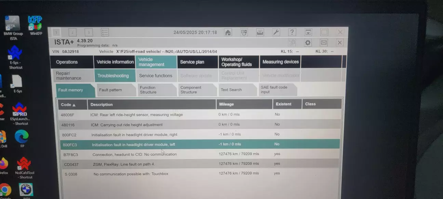Open the Function Structure tab
This screenshot has width=443, height=199.
[157, 90]
